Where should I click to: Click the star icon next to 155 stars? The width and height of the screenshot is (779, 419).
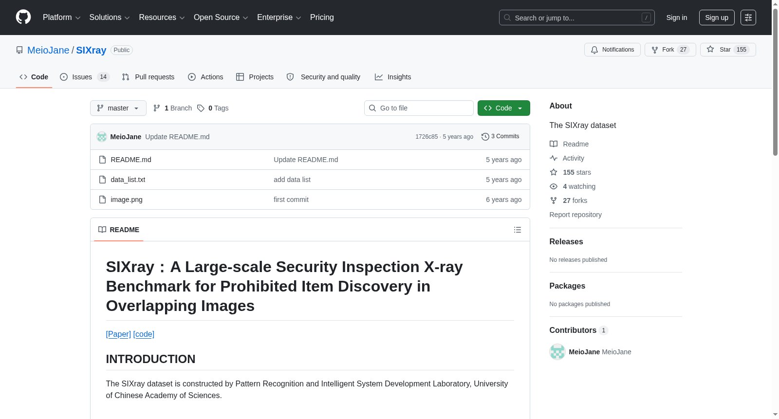click(x=554, y=172)
